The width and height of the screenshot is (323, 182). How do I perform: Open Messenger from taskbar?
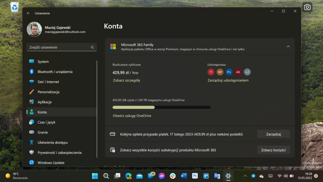click(x=162, y=176)
